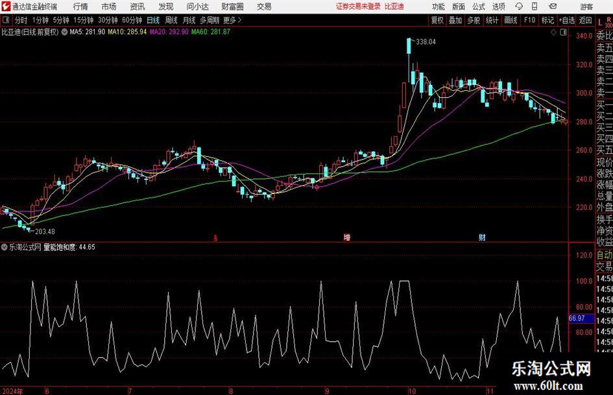
Task: Expand the 更多 periods chevron
Action: [x=239, y=20]
